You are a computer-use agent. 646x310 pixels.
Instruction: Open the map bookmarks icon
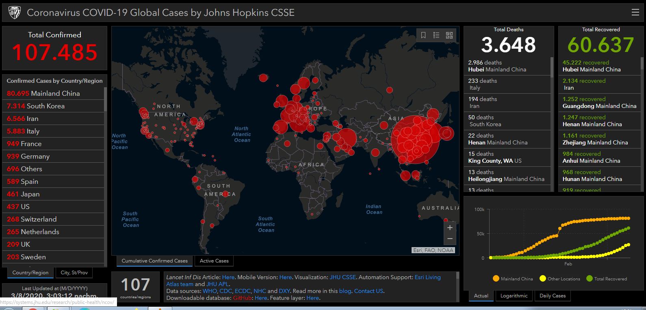click(423, 35)
